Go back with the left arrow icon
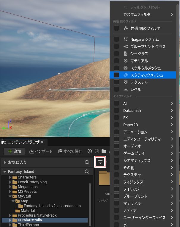 [90, 151]
